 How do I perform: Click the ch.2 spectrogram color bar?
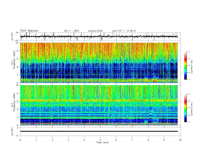185,108
